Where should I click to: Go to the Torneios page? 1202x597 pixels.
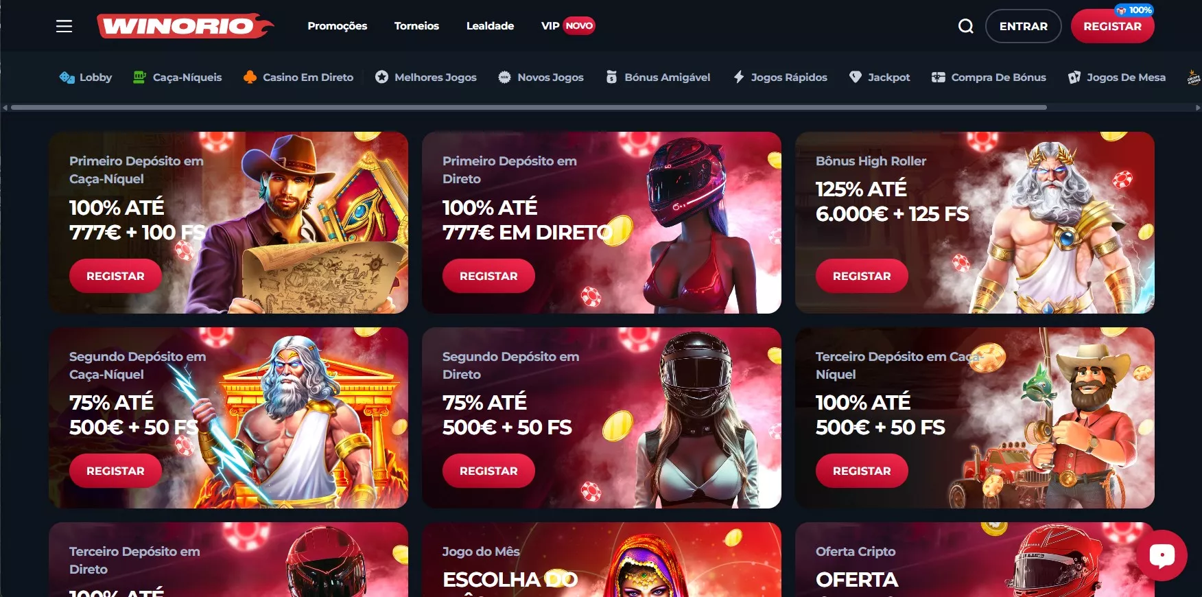[x=416, y=26]
